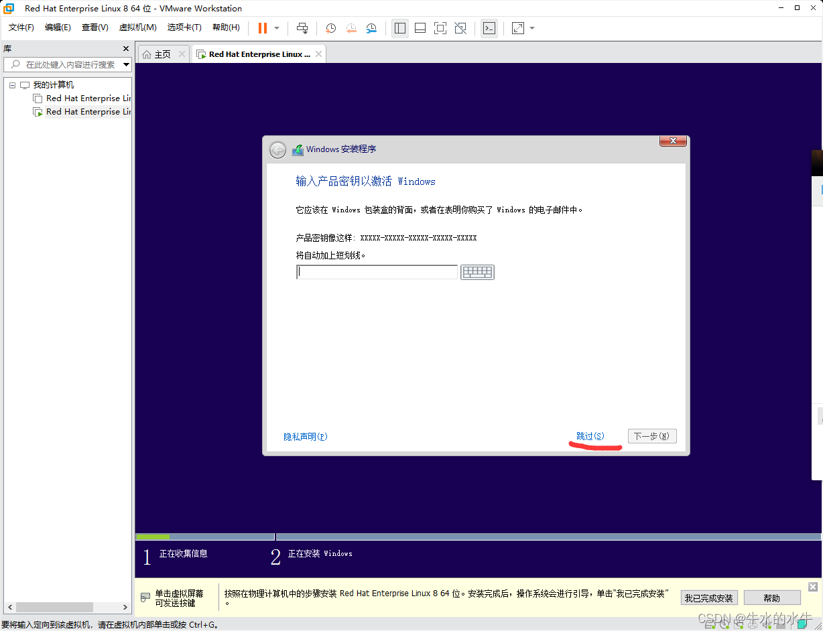Open the on-screen keyboard icon

pos(477,272)
